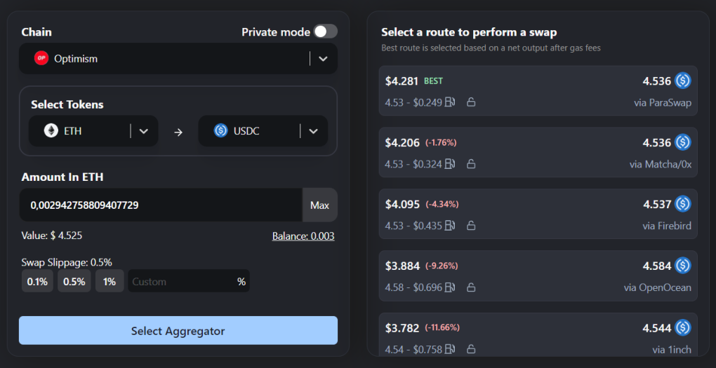
Task: Click gas pump icon on 1inch route
Action: click(x=450, y=349)
